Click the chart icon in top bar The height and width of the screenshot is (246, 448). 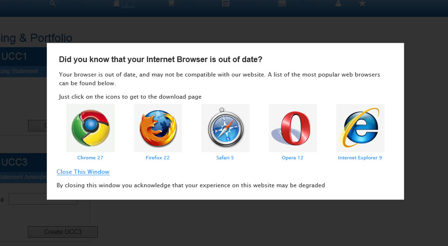click(x=226, y=3)
